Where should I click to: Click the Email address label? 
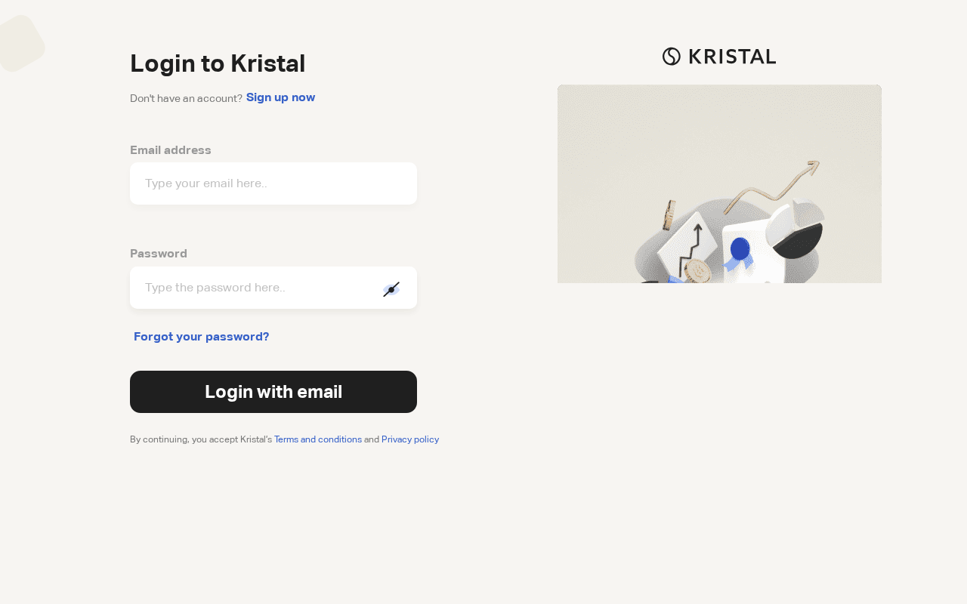click(171, 150)
